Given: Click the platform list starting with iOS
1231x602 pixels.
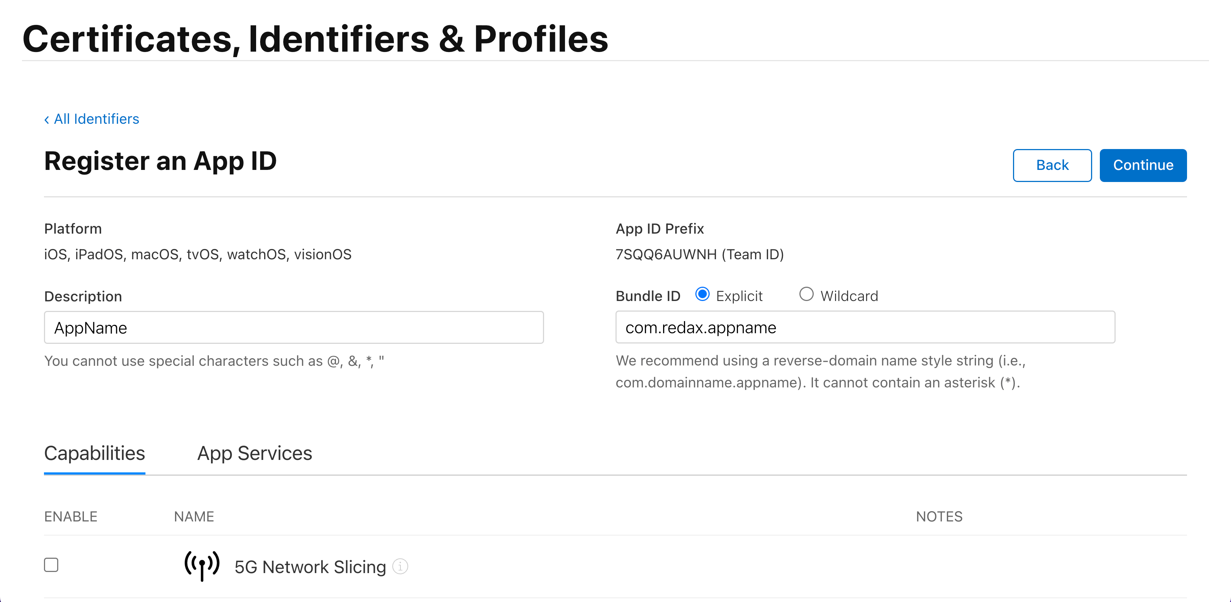Looking at the screenshot, I should [x=198, y=254].
